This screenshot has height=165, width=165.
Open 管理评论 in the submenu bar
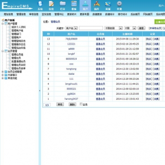click(x=59, y=14)
